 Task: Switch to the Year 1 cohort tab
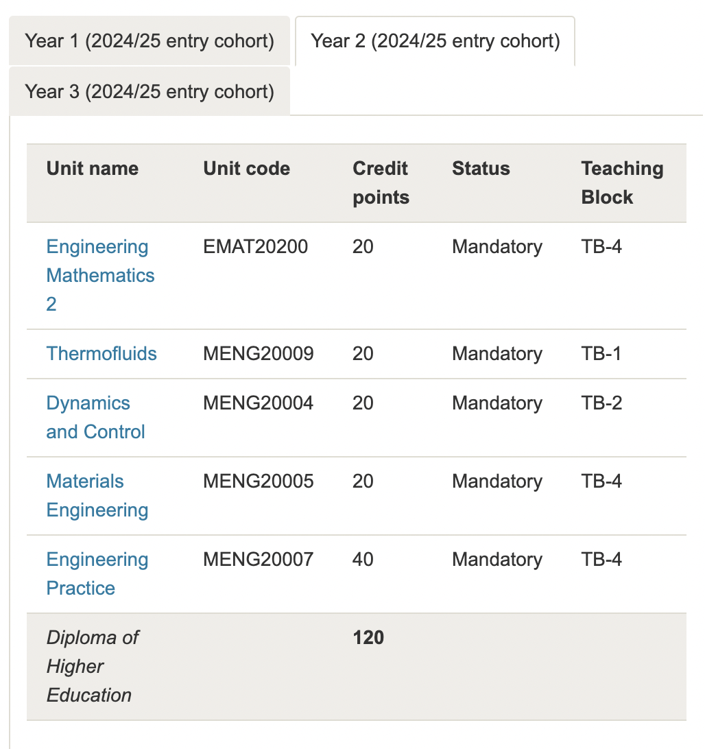click(150, 41)
